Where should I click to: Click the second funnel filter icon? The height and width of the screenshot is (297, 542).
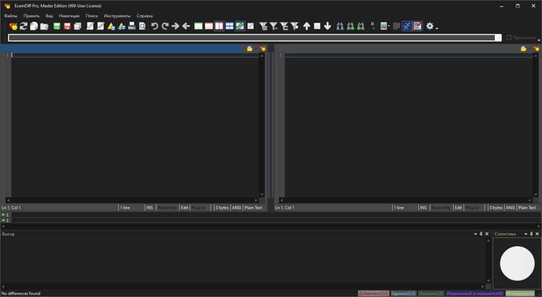[x=273, y=26]
